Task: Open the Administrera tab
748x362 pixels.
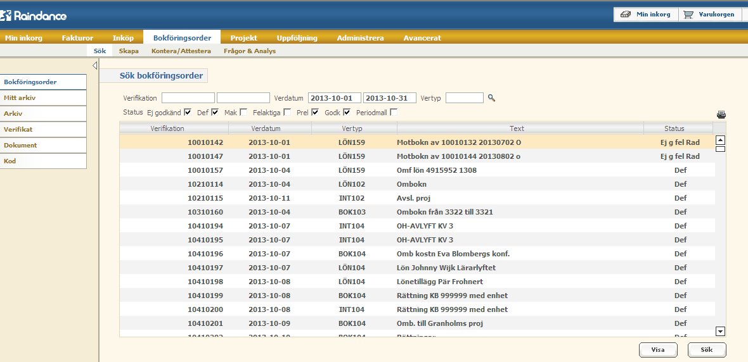Action: click(x=360, y=37)
